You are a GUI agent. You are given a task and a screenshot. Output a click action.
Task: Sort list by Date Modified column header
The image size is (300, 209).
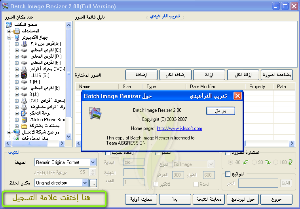216,87
